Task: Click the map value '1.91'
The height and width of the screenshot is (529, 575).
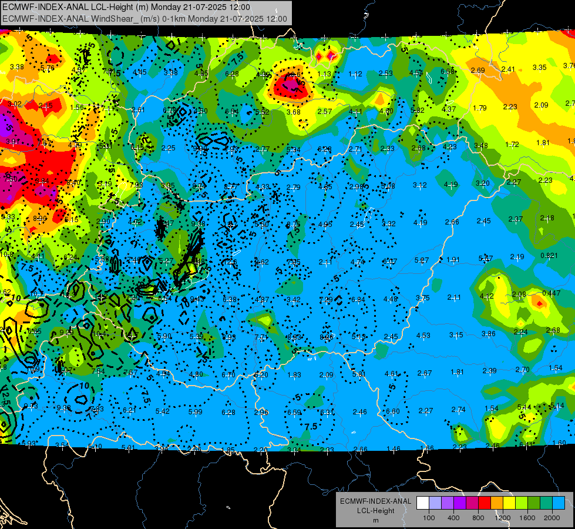Action: (453, 260)
